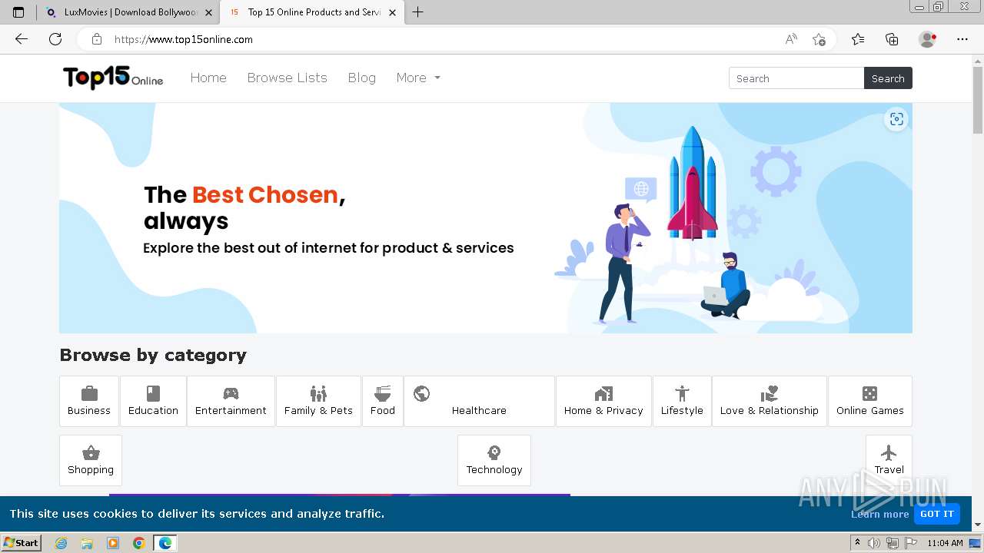Viewport: 984px width, 553px height.
Task: Open the Healthcare category
Action: [x=479, y=401]
